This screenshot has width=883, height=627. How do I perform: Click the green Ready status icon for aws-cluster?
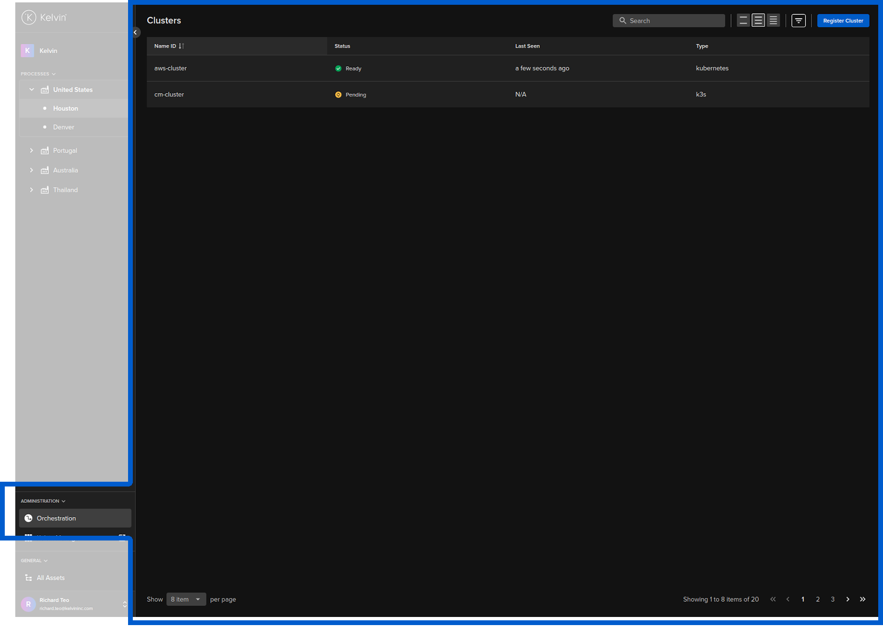(338, 68)
